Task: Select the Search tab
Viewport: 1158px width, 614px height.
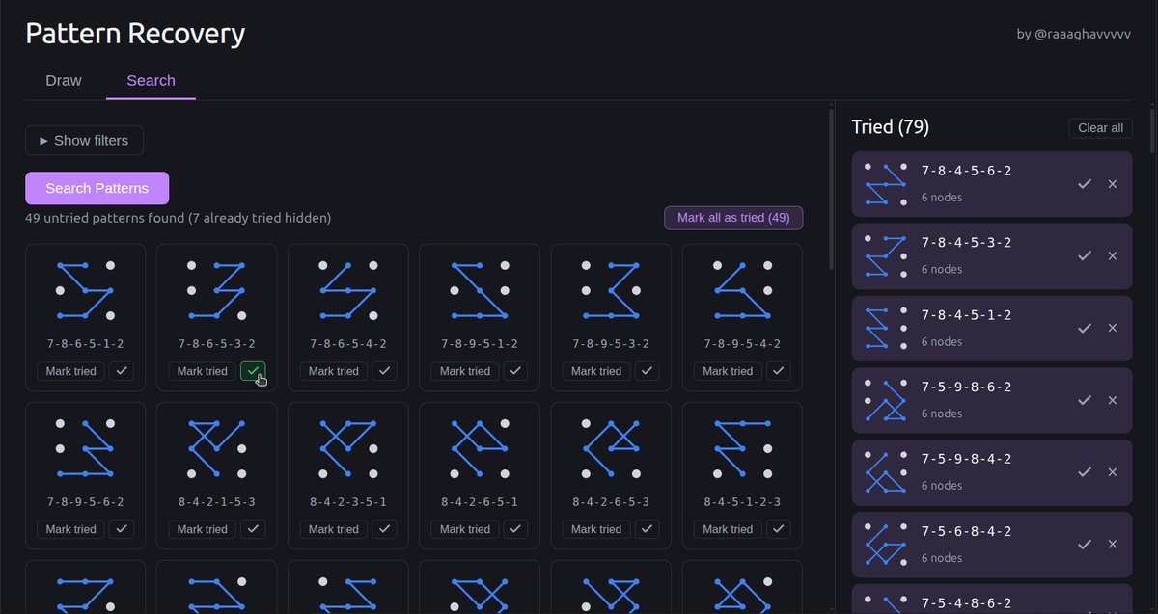Action: coord(151,81)
